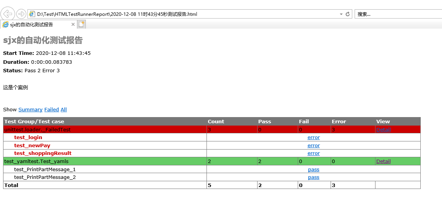Open Detail for test_yamltest.Test_yamls row
Screen dimensions: 442x199
pos(383,162)
